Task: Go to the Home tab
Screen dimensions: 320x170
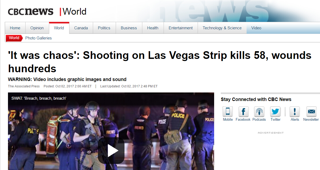Action: [15, 28]
